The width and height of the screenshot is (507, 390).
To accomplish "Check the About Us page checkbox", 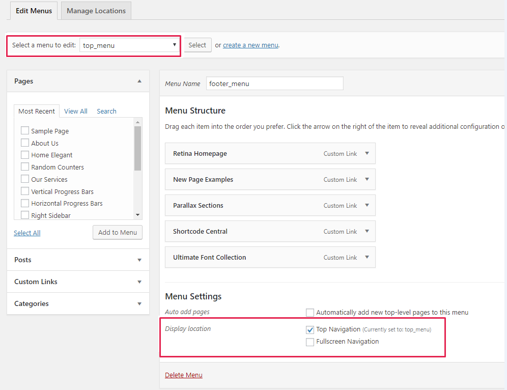I will (25, 143).
